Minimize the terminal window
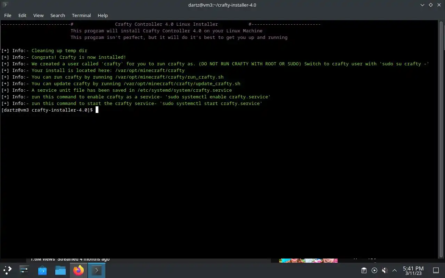The image size is (445, 278). click(422, 5)
